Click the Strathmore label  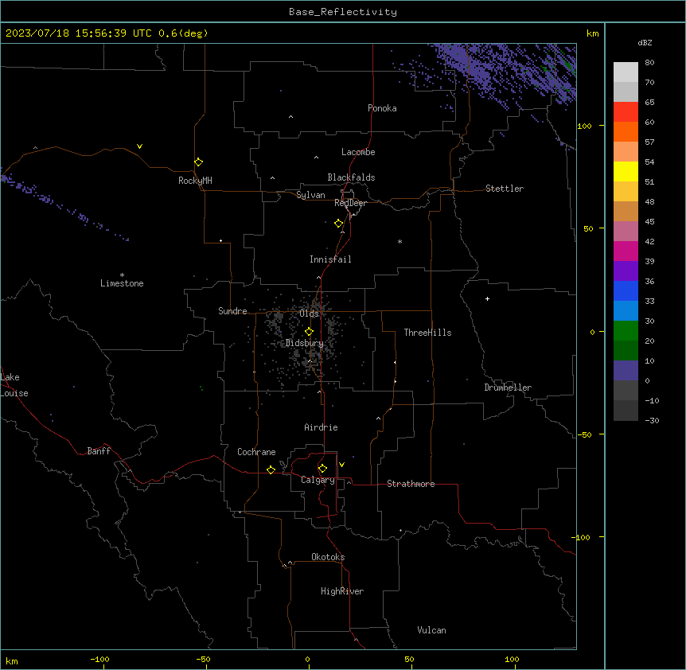point(411,484)
